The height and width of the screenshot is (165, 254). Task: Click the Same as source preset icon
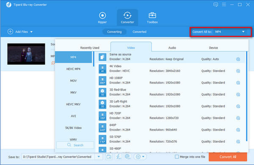pos(102,57)
